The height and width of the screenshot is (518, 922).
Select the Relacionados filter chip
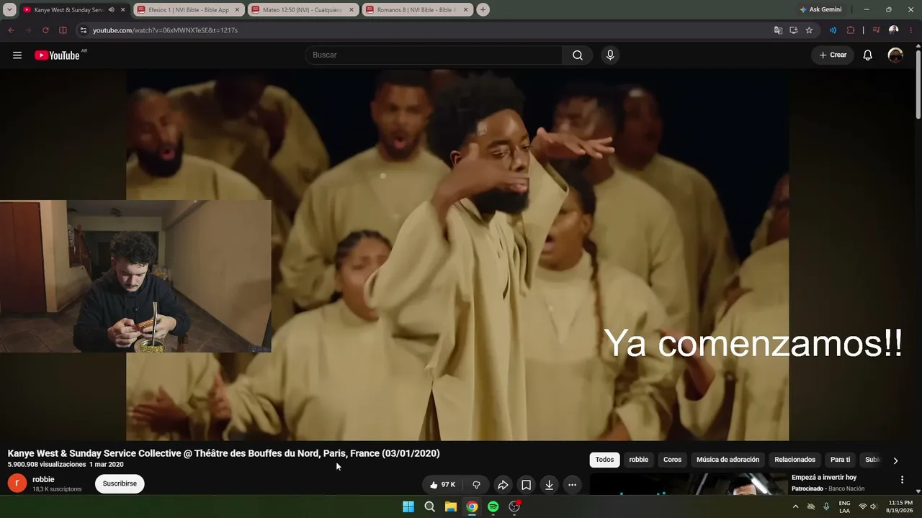pyautogui.click(x=795, y=460)
